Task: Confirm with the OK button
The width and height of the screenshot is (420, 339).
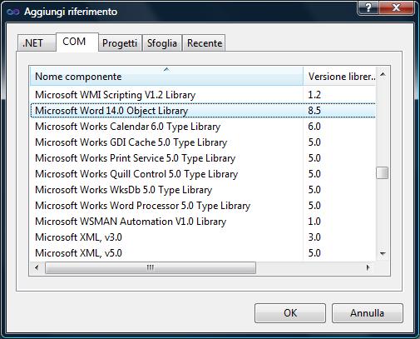Action: [290, 313]
